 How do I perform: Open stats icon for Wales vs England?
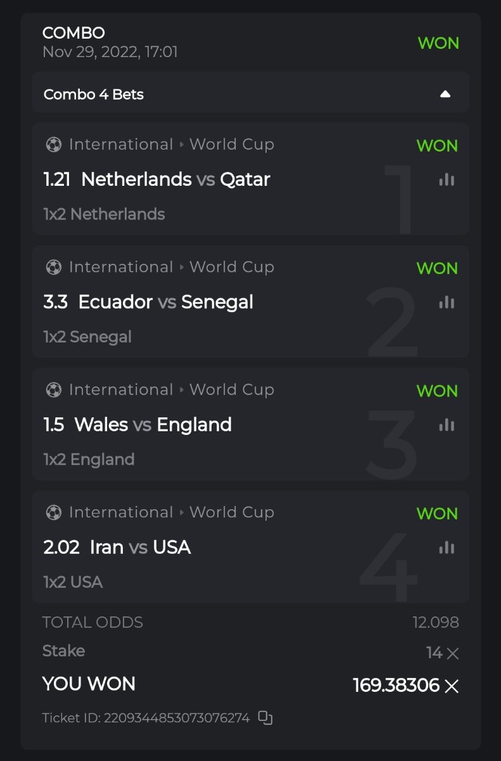(447, 424)
